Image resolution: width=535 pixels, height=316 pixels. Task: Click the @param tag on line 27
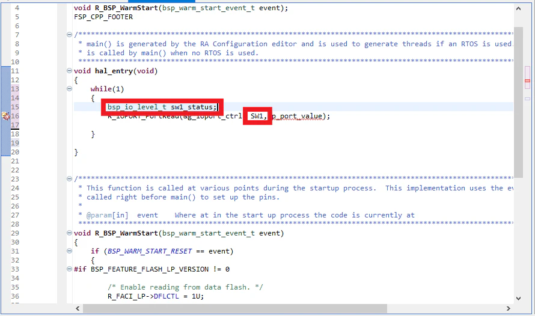tap(99, 216)
